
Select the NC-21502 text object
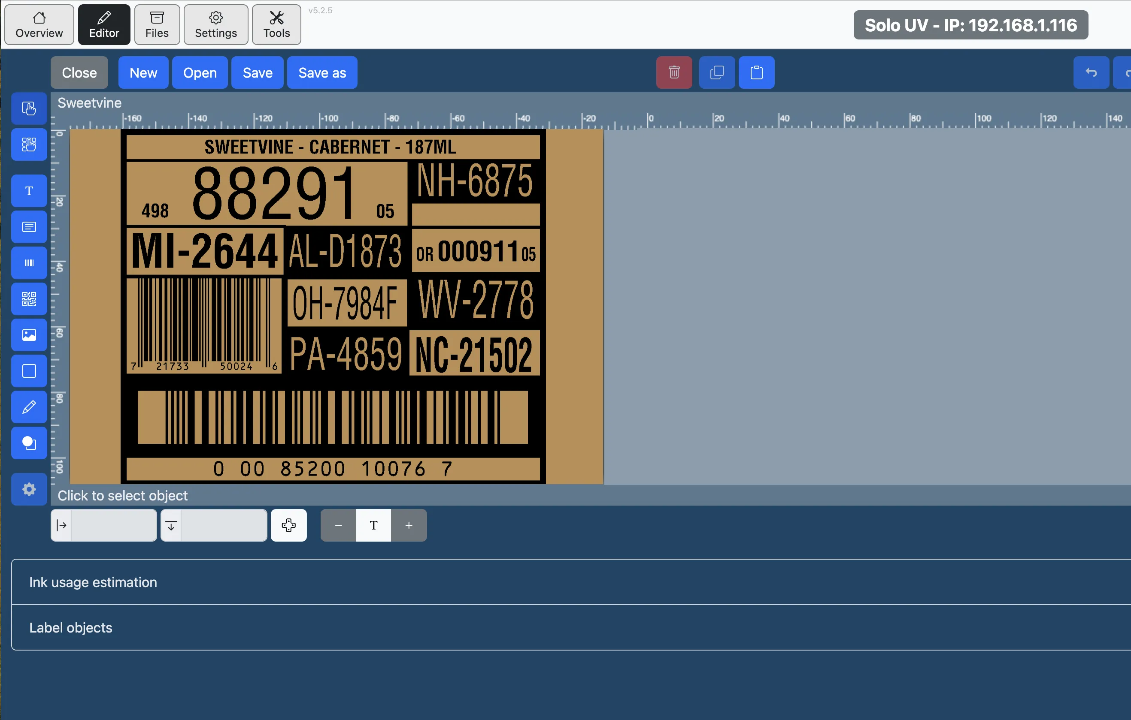[474, 353]
